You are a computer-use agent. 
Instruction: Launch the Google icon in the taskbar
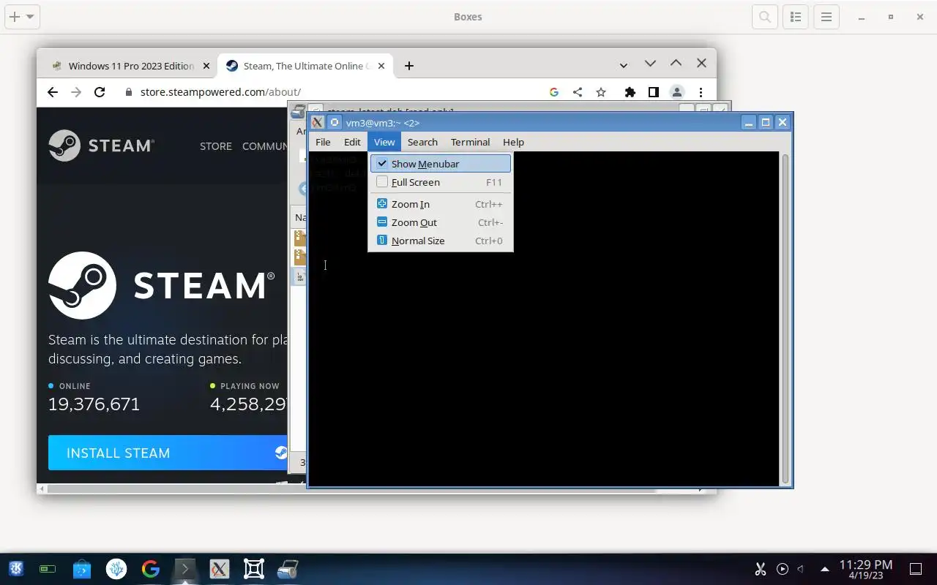[x=151, y=569]
